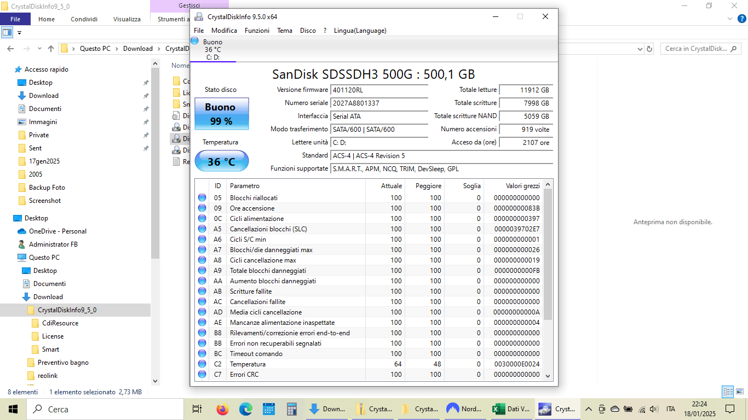Click the ITA input language indicator
Viewport: 748px width, 420px height.
(x=671, y=409)
